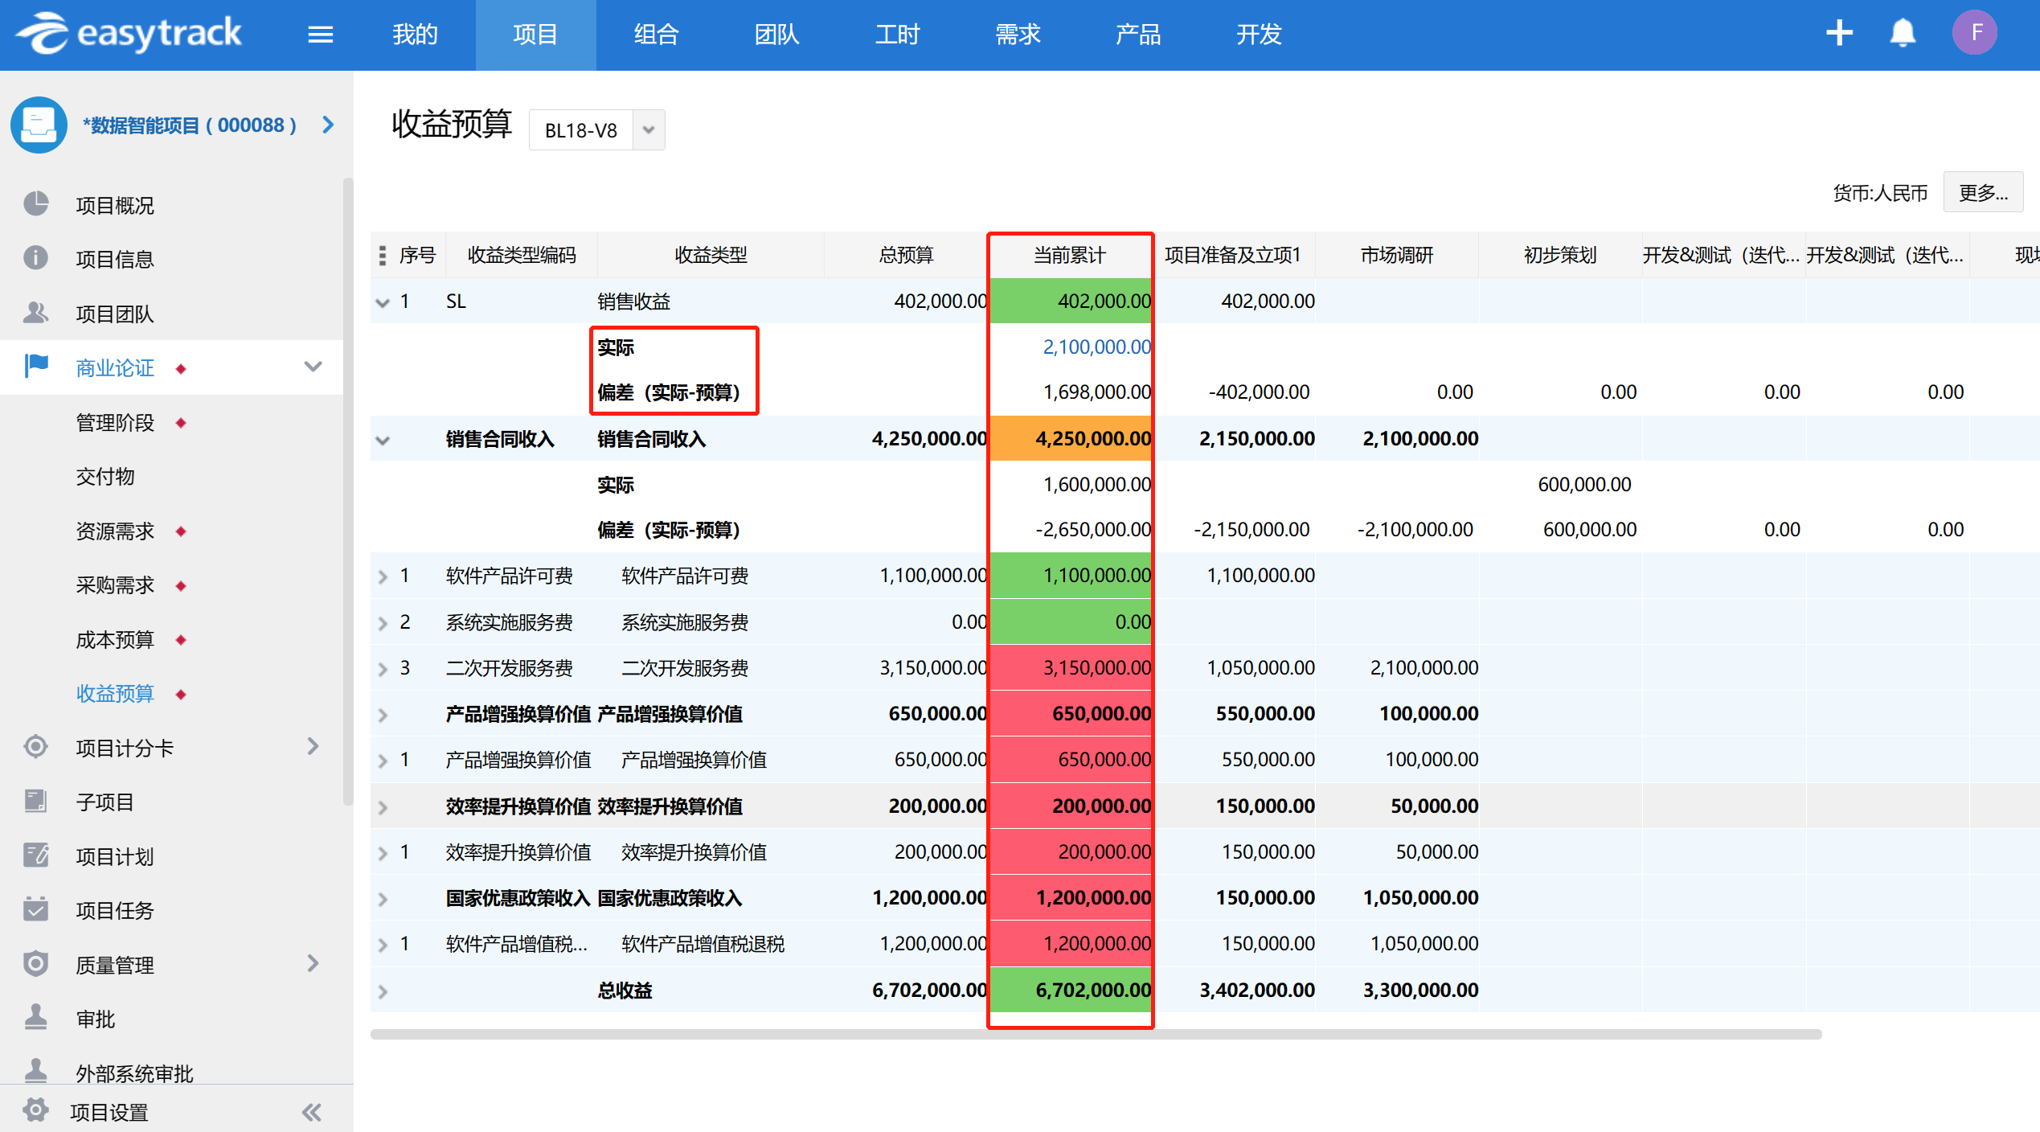Click the 项目团队 people icon
Screen dimensions: 2040x1132
pyautogui.click(x=35, y=313)
